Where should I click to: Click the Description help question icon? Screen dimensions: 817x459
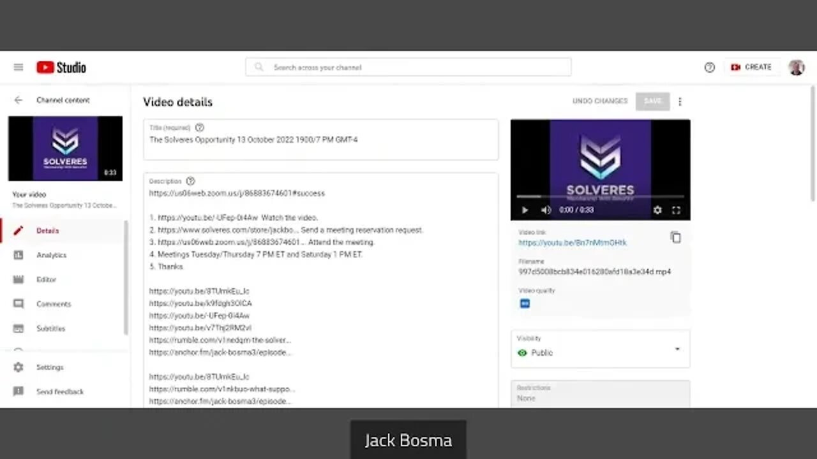click(190, 181)
